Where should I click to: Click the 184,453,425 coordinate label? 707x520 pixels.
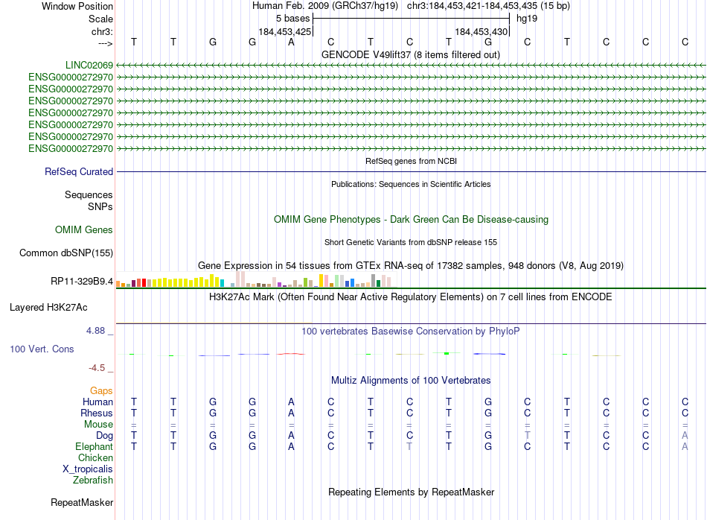coord(284,31)
